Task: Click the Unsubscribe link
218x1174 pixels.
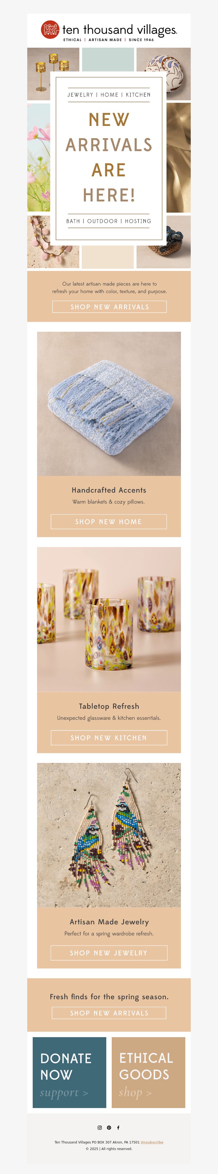Action: coord(152,1142)
